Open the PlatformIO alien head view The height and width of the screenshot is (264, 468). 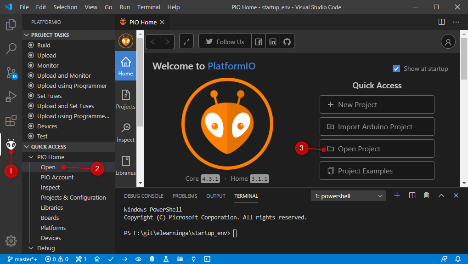11,145
